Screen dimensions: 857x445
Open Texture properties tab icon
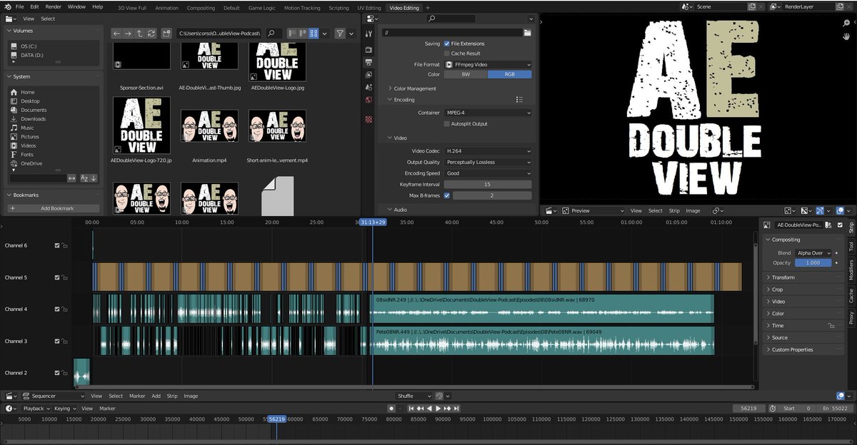click(x=369, y=119)
